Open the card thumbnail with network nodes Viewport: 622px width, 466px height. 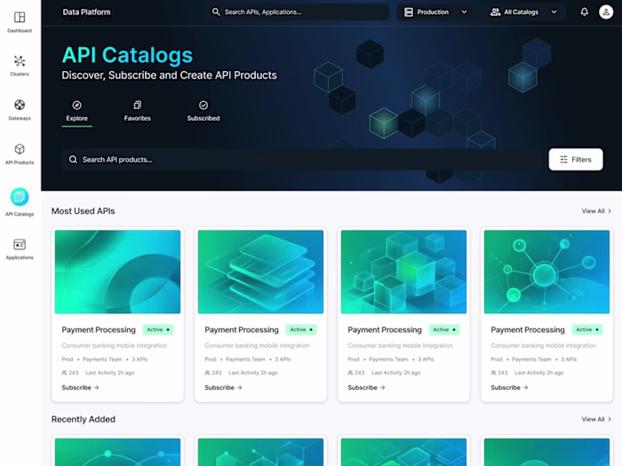click(x=546, y=272)
